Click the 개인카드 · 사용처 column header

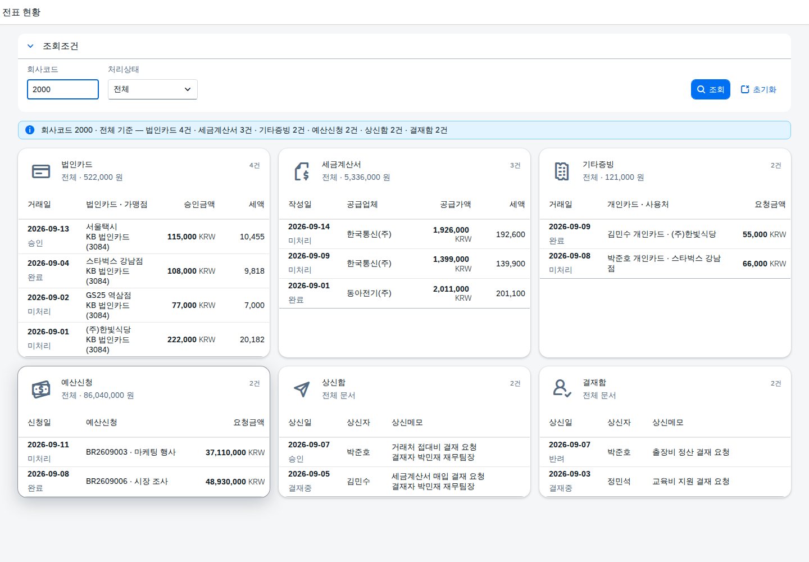click(638, 205)
